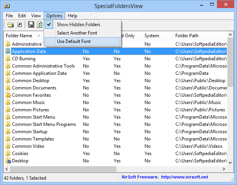Click the Cookies folder icon
This screenshot has width=237, height=185.
tap(8, 154)
